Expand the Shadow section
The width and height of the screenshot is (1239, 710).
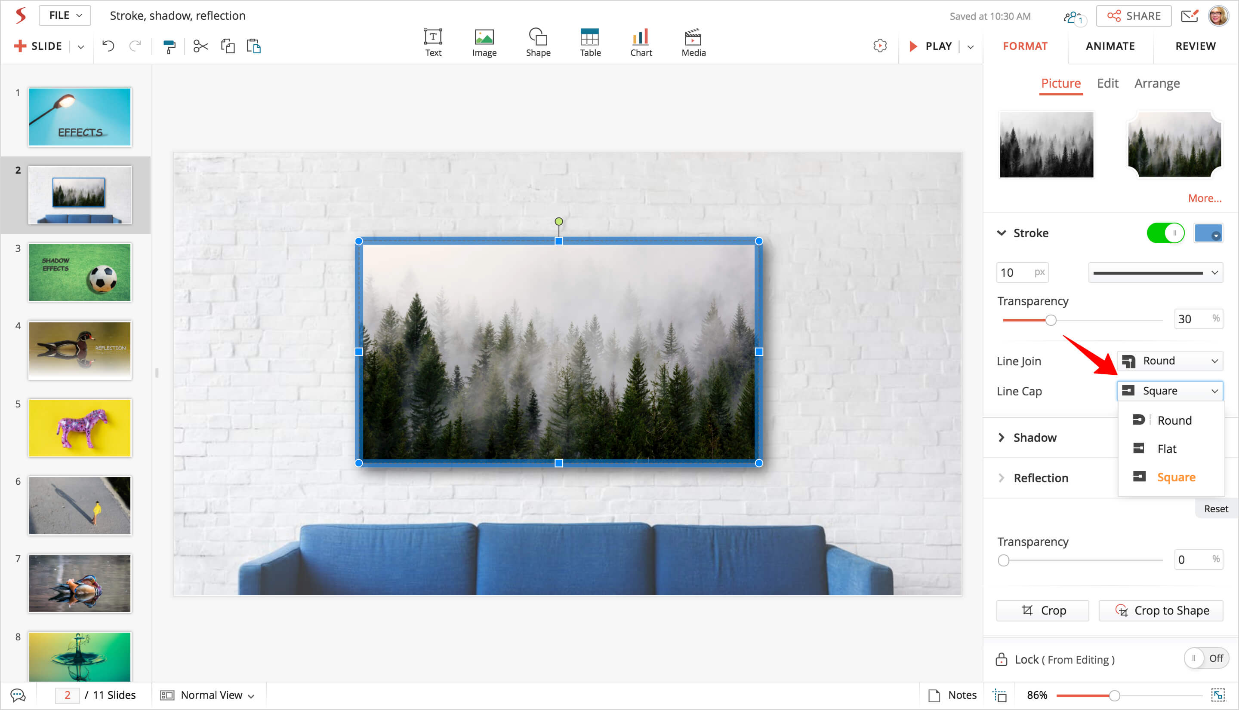point(1035,438)
